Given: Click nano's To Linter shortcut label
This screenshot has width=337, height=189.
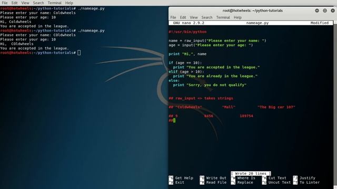Looking at the screenshot, I should coord(310,182).
